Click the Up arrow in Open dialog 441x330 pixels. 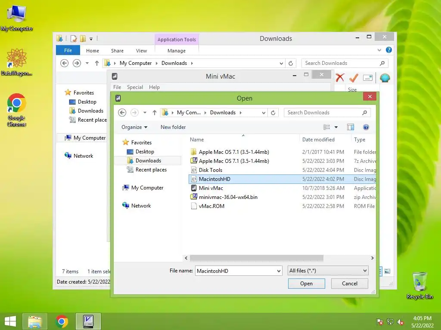pos(155,113)
